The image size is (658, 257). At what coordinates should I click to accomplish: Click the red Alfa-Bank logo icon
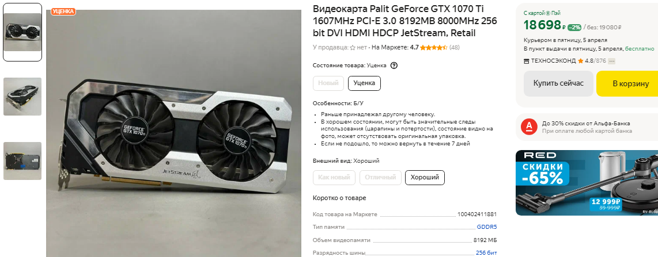click(529, 127)
